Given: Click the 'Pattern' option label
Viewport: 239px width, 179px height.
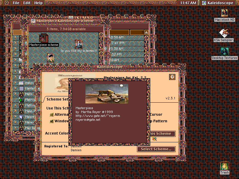Looking at the screenshot, I should 160,121.
